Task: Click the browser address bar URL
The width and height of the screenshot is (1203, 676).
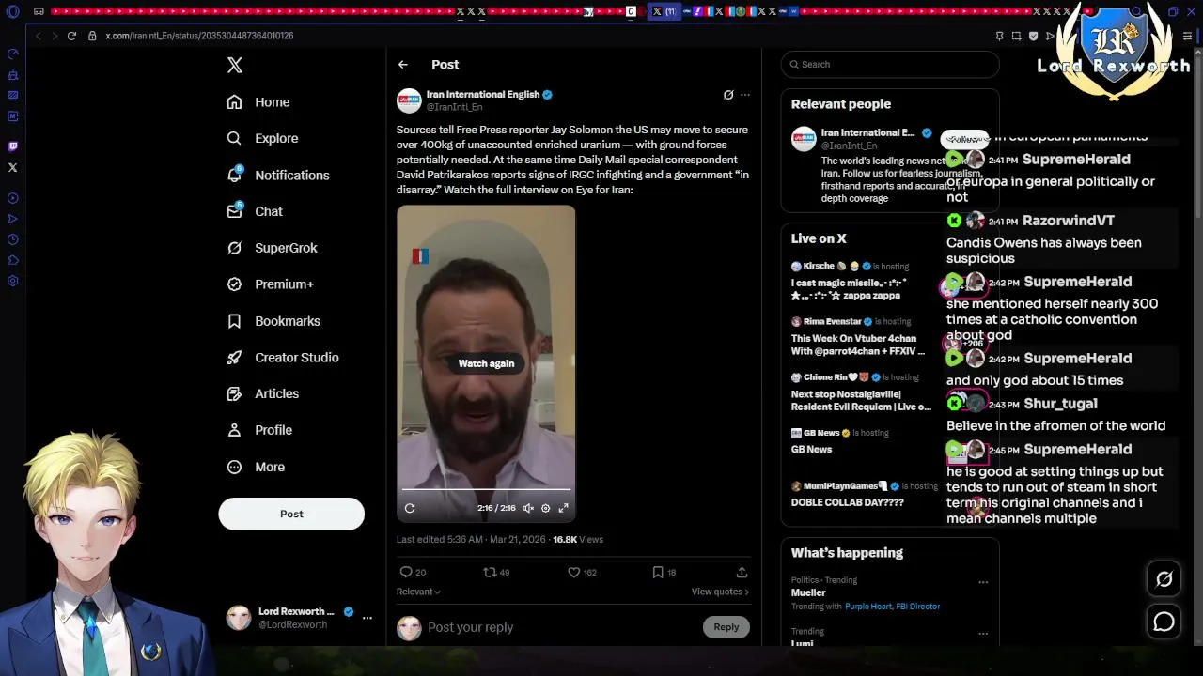Action: click(x=199, y=36)
